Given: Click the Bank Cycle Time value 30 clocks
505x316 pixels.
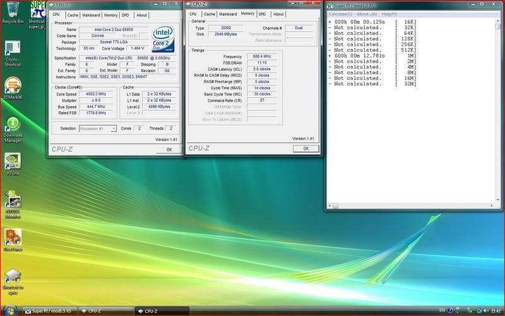Looking at the screenshot, I should 262,94.
